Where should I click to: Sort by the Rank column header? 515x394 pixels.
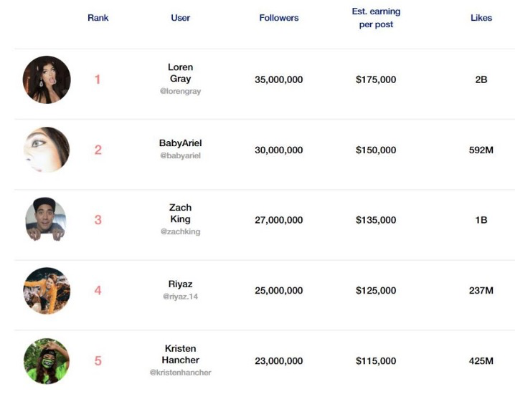coord(98,18)
